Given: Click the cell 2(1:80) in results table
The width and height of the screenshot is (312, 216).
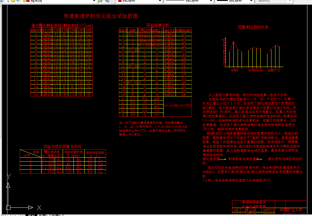Looking at the screenshot, I should pos(134,50).
